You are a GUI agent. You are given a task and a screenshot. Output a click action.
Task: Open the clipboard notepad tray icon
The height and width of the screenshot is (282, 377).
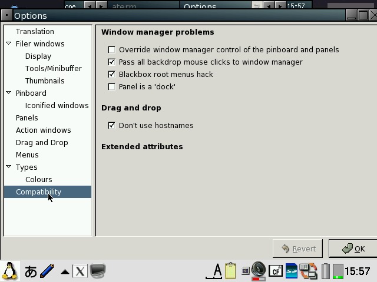(x=230, y=271)
